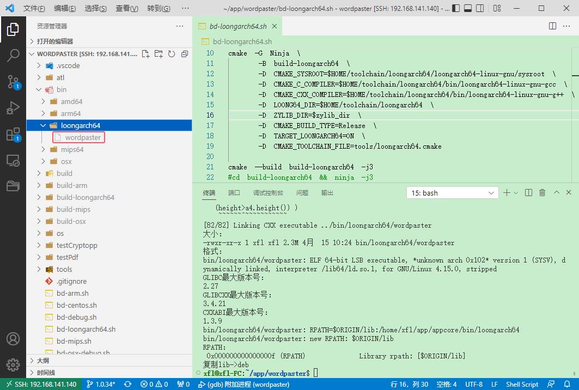Collapse all folders in explorer

point(185,54)
